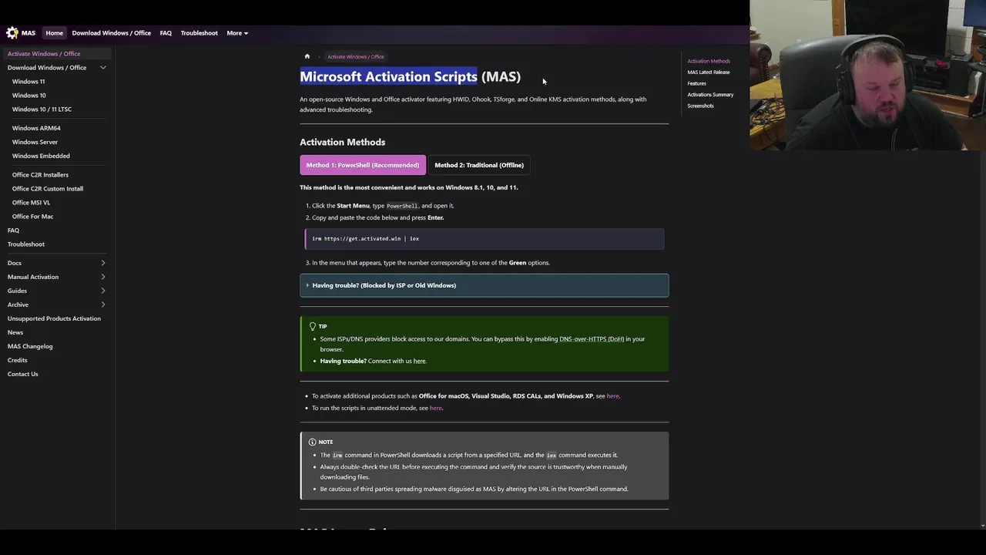Expand the More dropdown menu
Viewport: 986px width, 555px height.
click(x=237, y=33)
